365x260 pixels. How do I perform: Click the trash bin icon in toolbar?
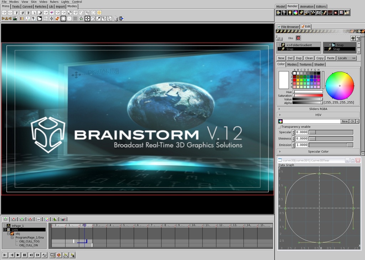116,18
